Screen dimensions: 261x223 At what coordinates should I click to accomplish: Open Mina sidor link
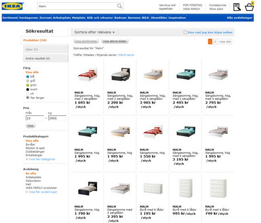tap(216, 9)
